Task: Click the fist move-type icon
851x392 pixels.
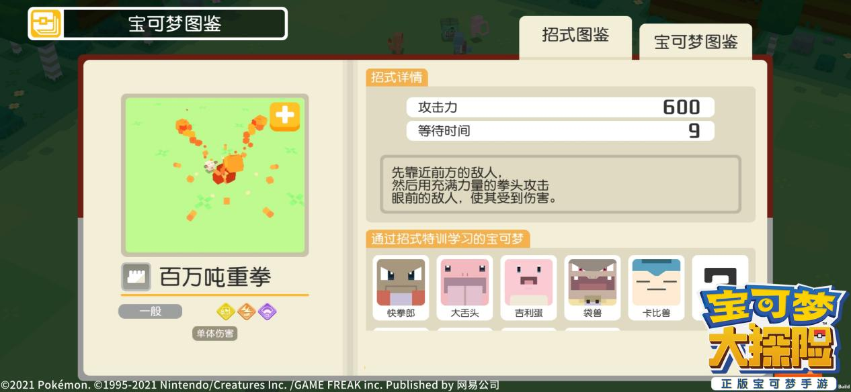Action: (x=136, y=277)
